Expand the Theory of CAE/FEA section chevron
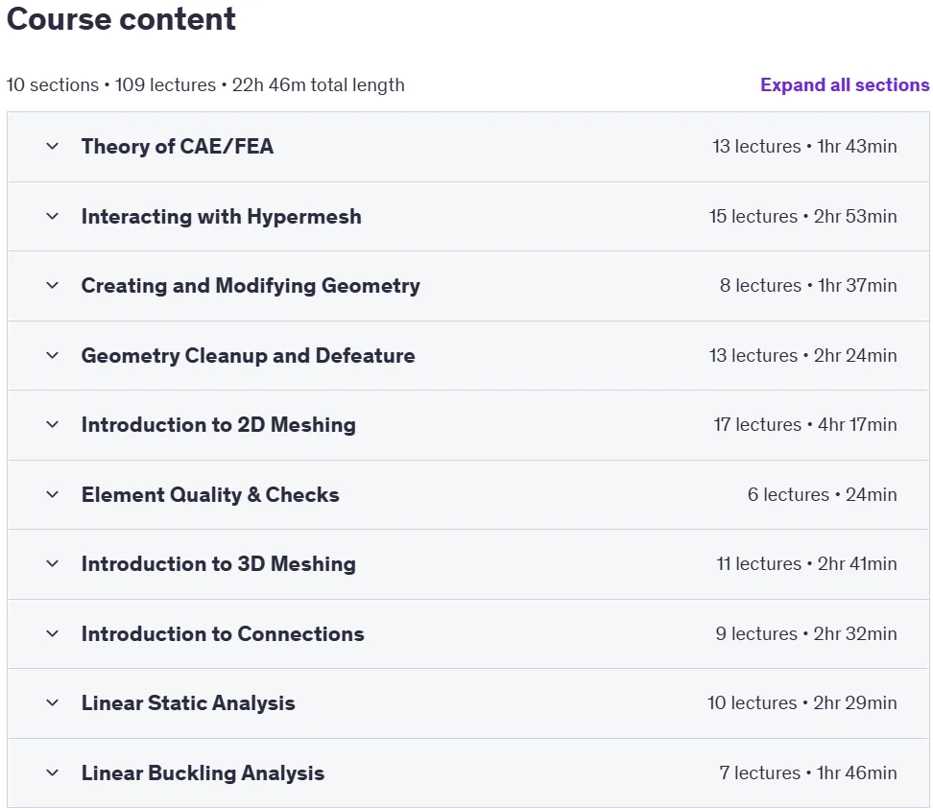The image size is (933, 808). coord(53,147)
